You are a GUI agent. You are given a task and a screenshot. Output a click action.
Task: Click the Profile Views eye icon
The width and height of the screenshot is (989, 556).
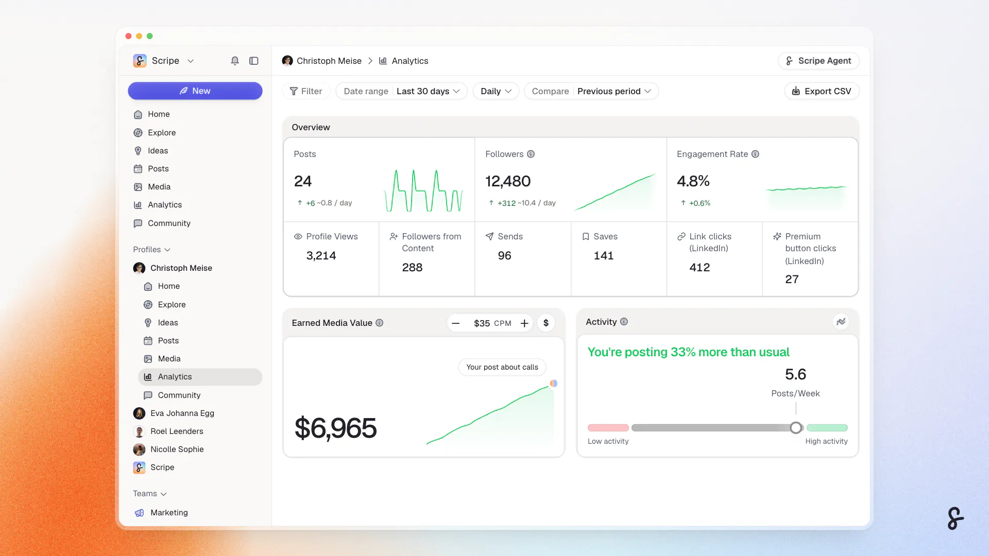[x=298, y=236]
